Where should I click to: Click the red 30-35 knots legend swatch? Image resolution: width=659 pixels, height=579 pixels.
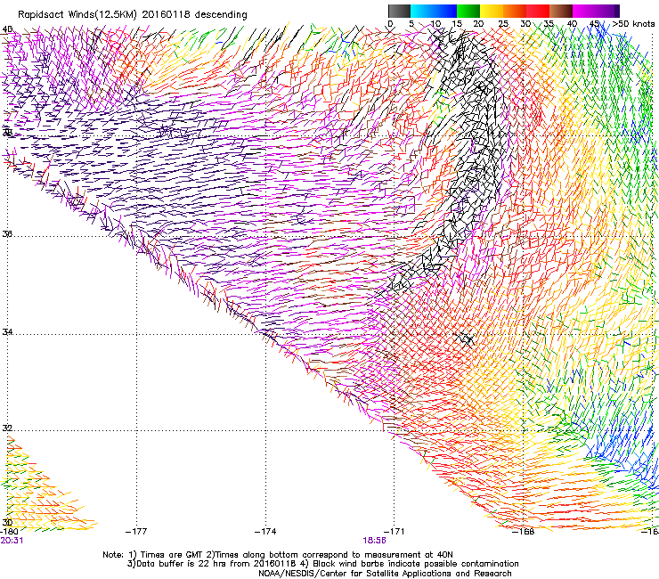click(x=538, y=11)
